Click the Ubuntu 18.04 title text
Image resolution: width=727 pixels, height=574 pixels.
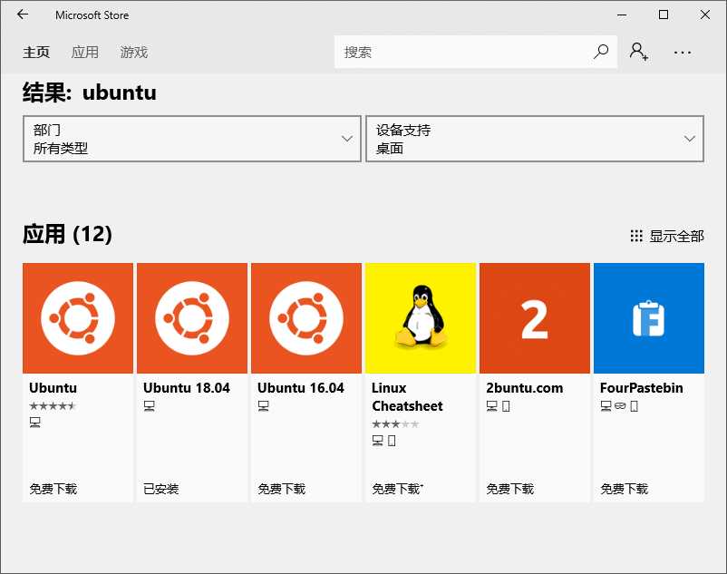(x=187, y=387)
